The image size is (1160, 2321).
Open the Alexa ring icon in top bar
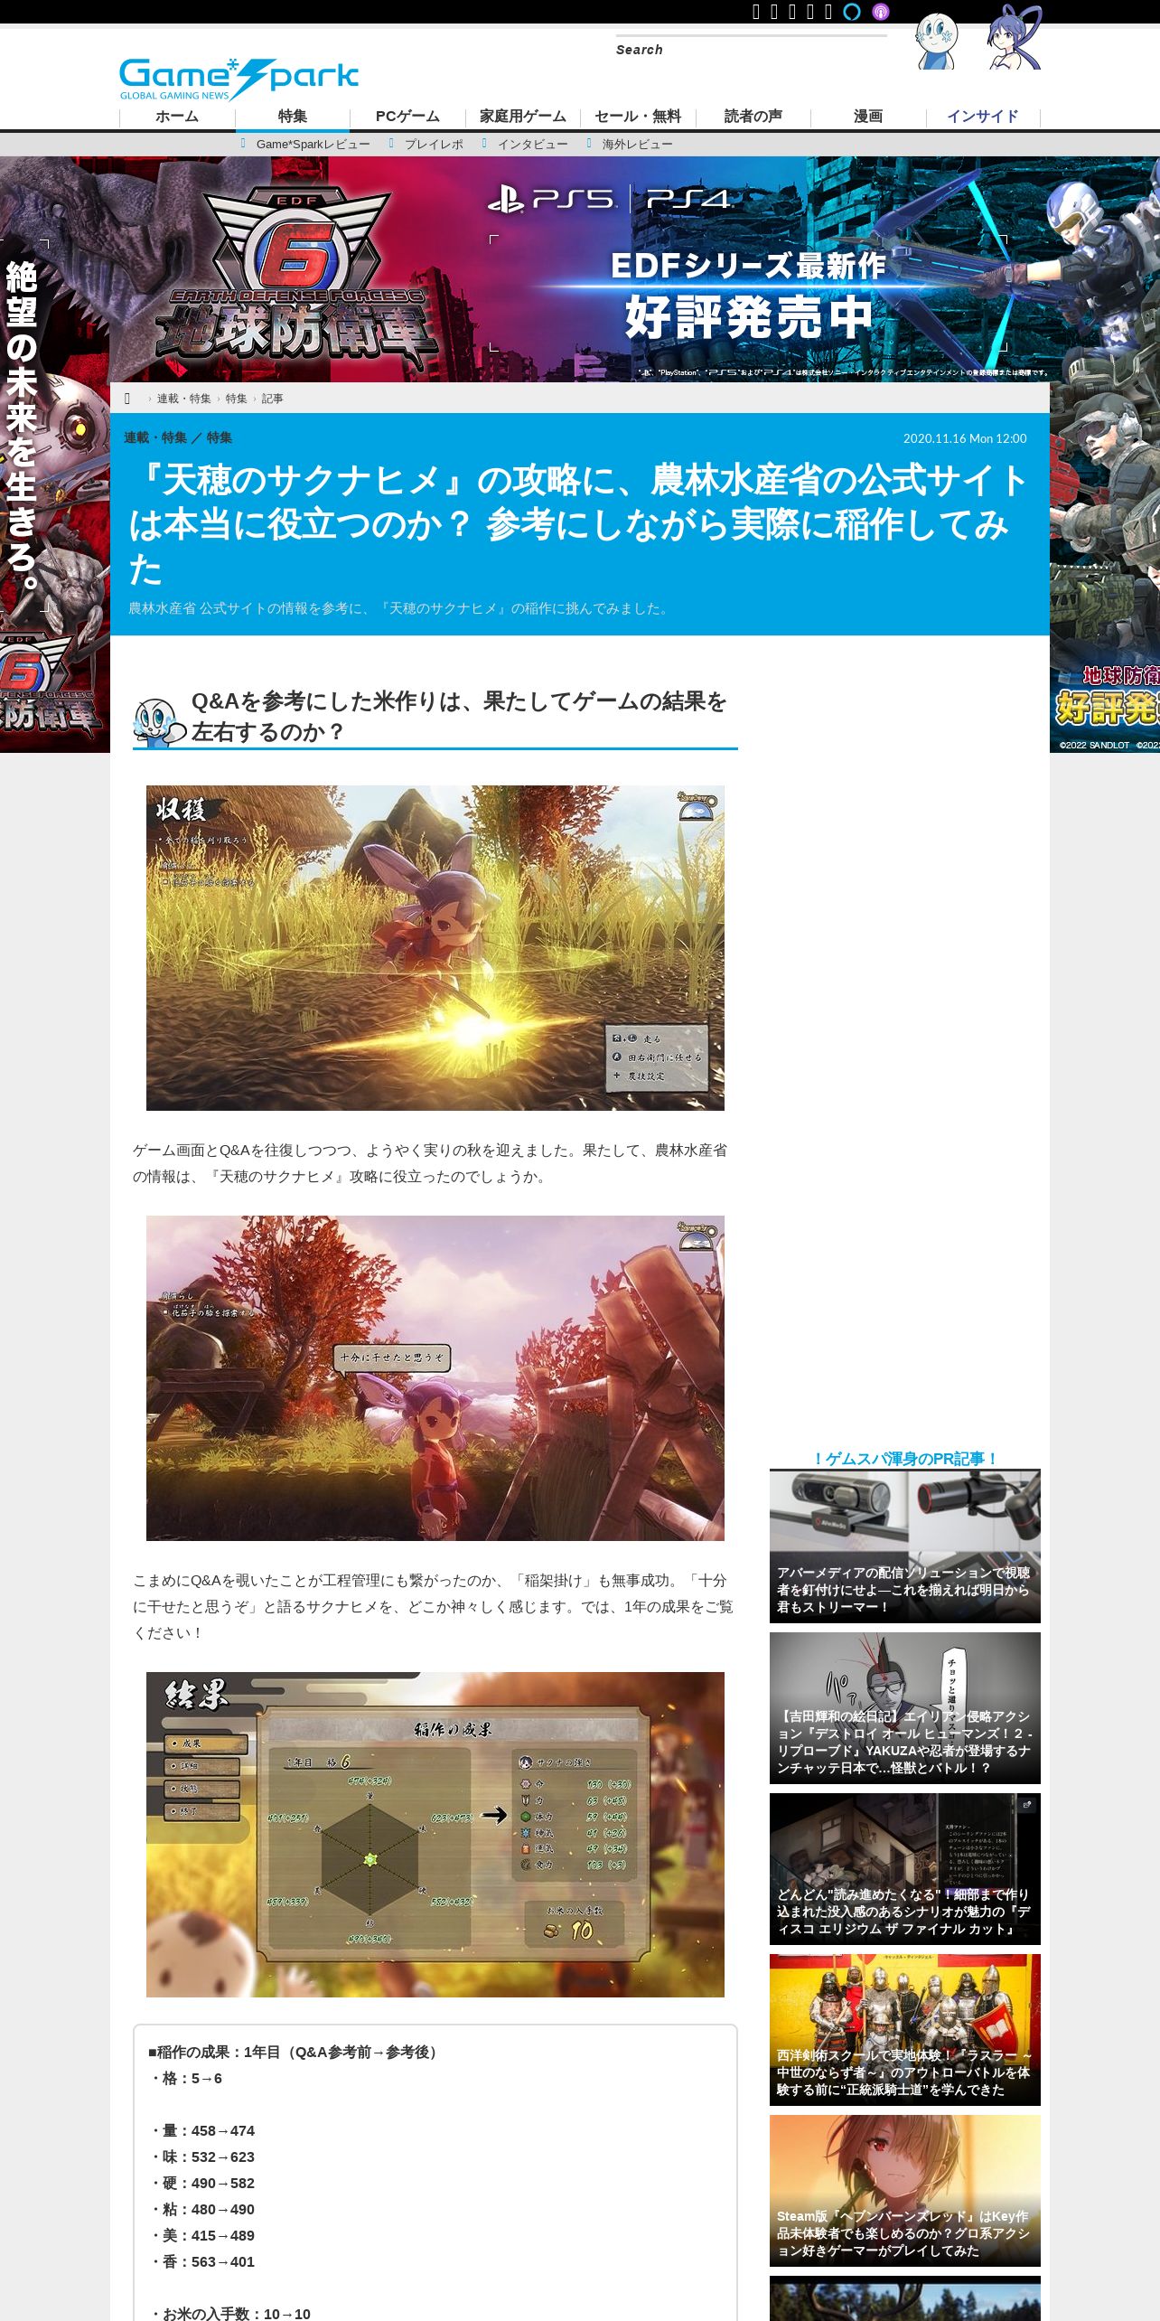click(851, 12)
